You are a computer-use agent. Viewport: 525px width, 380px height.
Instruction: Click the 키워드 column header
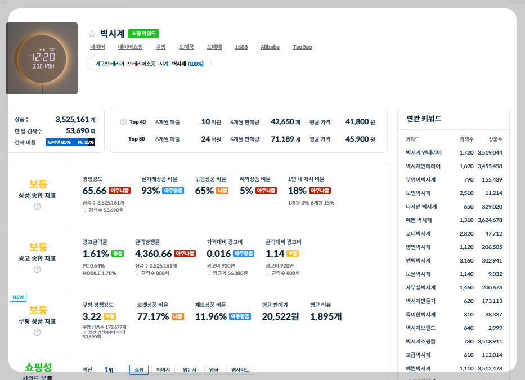click(x=412, y=139)
